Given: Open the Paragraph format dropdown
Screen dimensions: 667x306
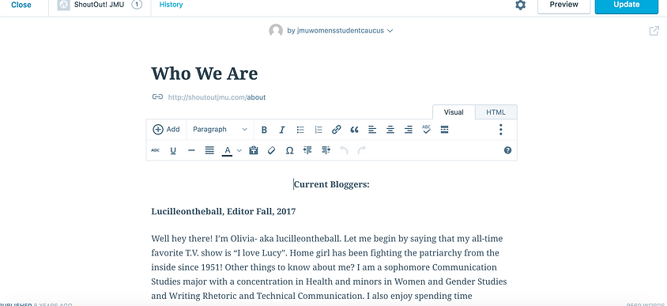Looking at the screenshot, I should click(220, 130).
